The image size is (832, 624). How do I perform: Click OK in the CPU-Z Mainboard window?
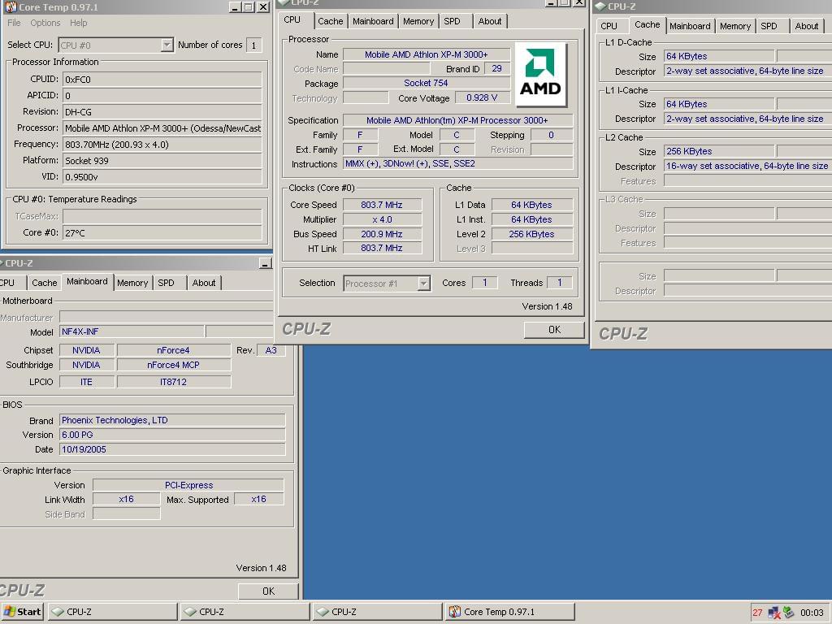point(268,591)
